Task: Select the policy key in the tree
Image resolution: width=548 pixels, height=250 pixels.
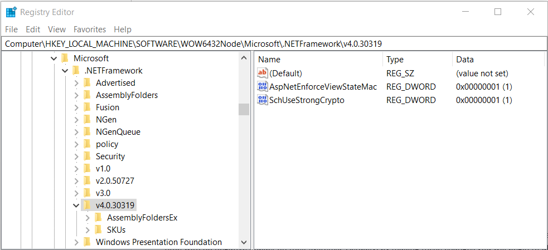Action: pos(107,144)
